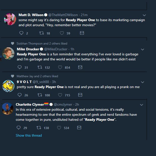
Task: Expand the Mike Drucker tweet options menu
Action: (142, 49)
